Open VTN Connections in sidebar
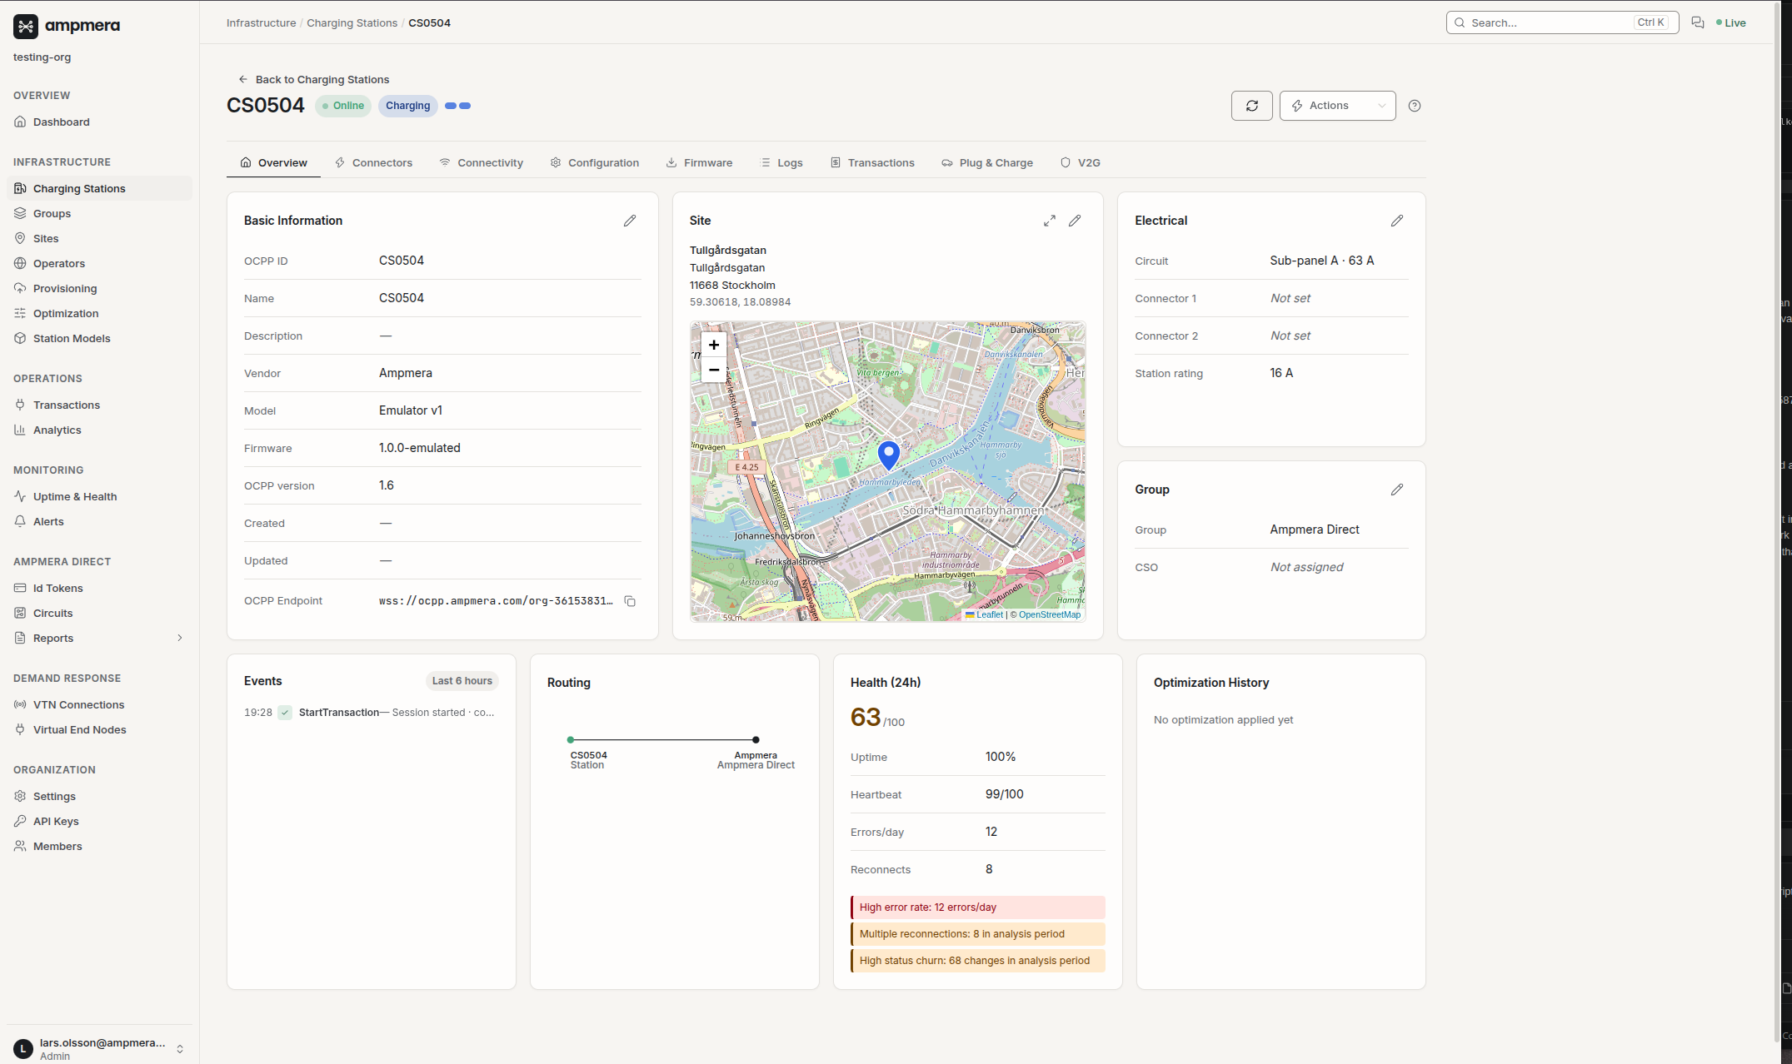The height and width of the screenshot is (1064, 1792). click(x=99, y=704)
